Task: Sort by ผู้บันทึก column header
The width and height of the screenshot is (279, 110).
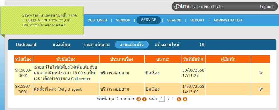Action: [228, 59]
